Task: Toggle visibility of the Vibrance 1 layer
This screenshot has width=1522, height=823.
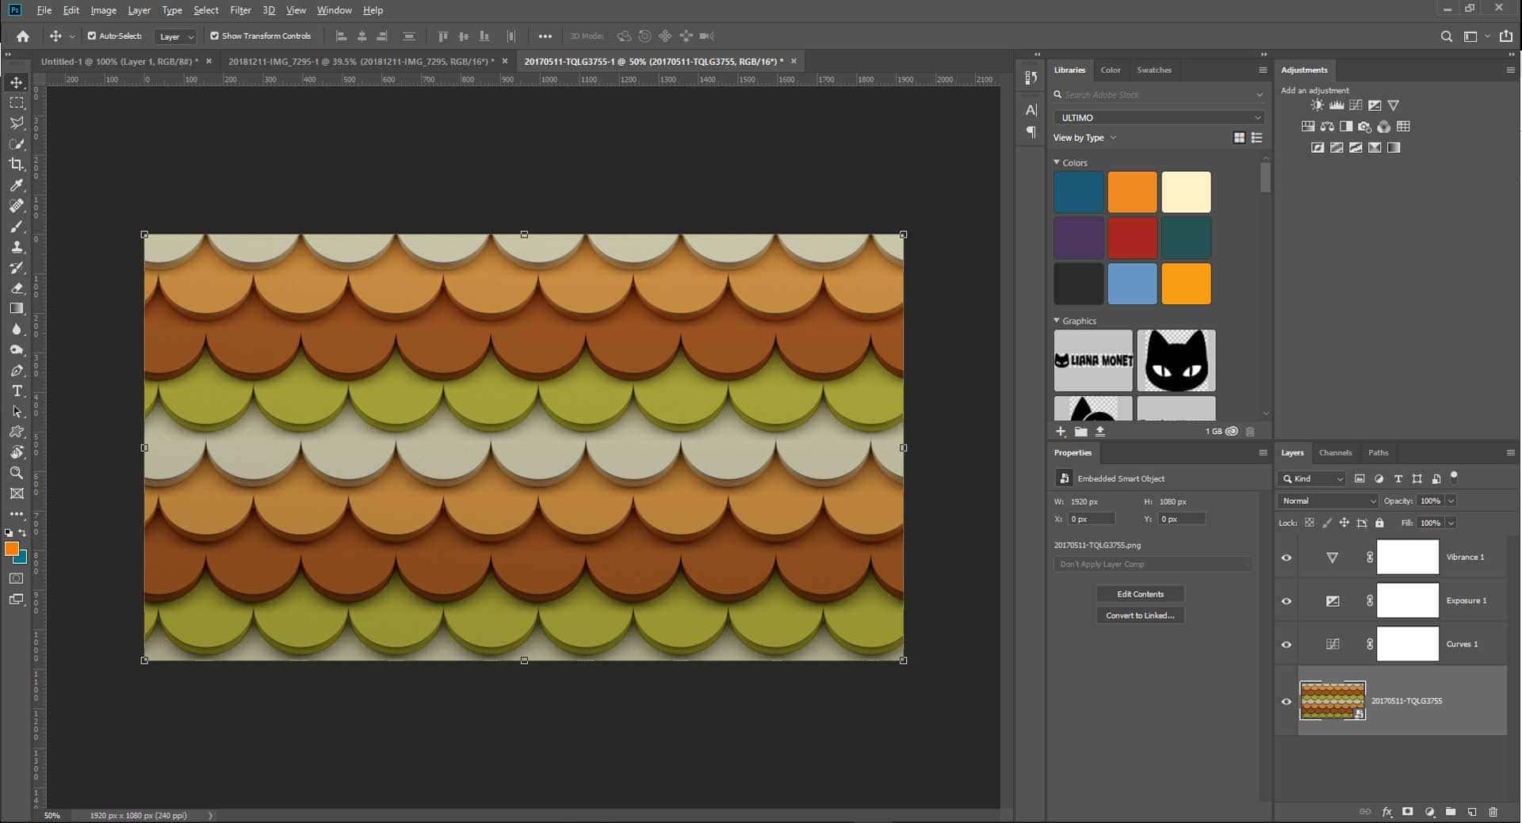Action: pyautogui.click(x=1287, y=557)
